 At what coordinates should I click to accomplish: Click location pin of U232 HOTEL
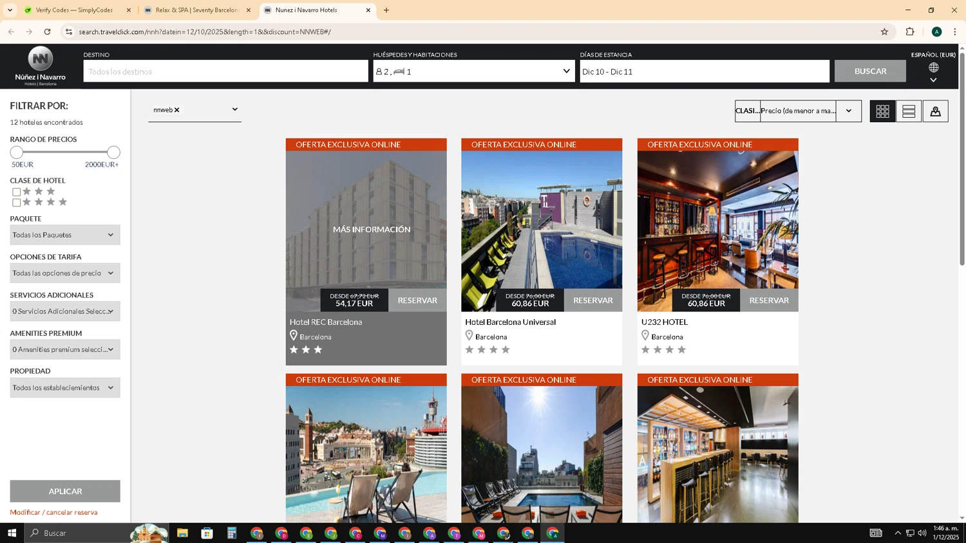click(645, 336)
